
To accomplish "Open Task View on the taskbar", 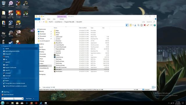I will [x=8, y=103].
